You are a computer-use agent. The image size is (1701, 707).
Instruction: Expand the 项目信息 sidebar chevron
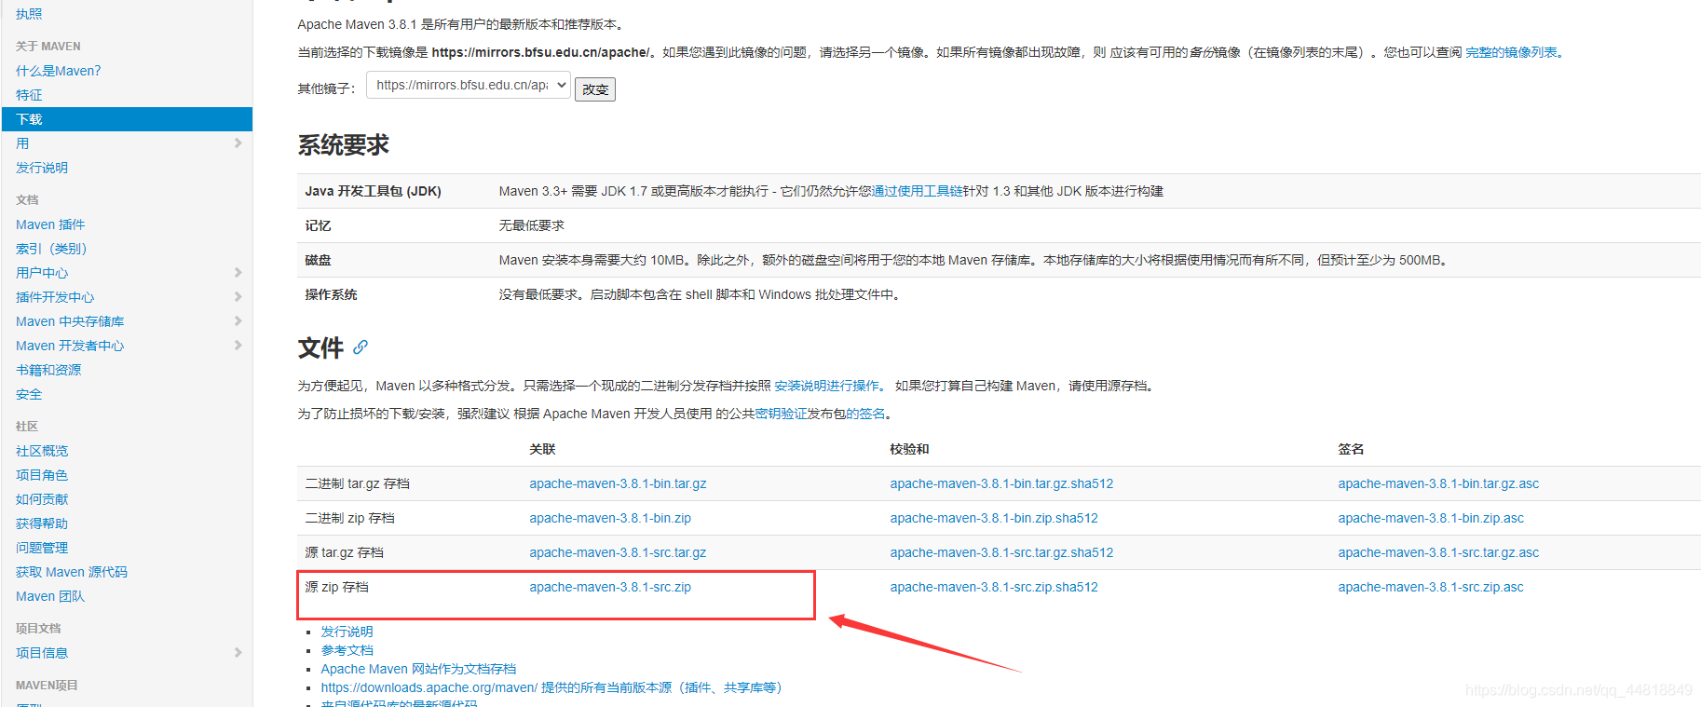click(238, 653)
